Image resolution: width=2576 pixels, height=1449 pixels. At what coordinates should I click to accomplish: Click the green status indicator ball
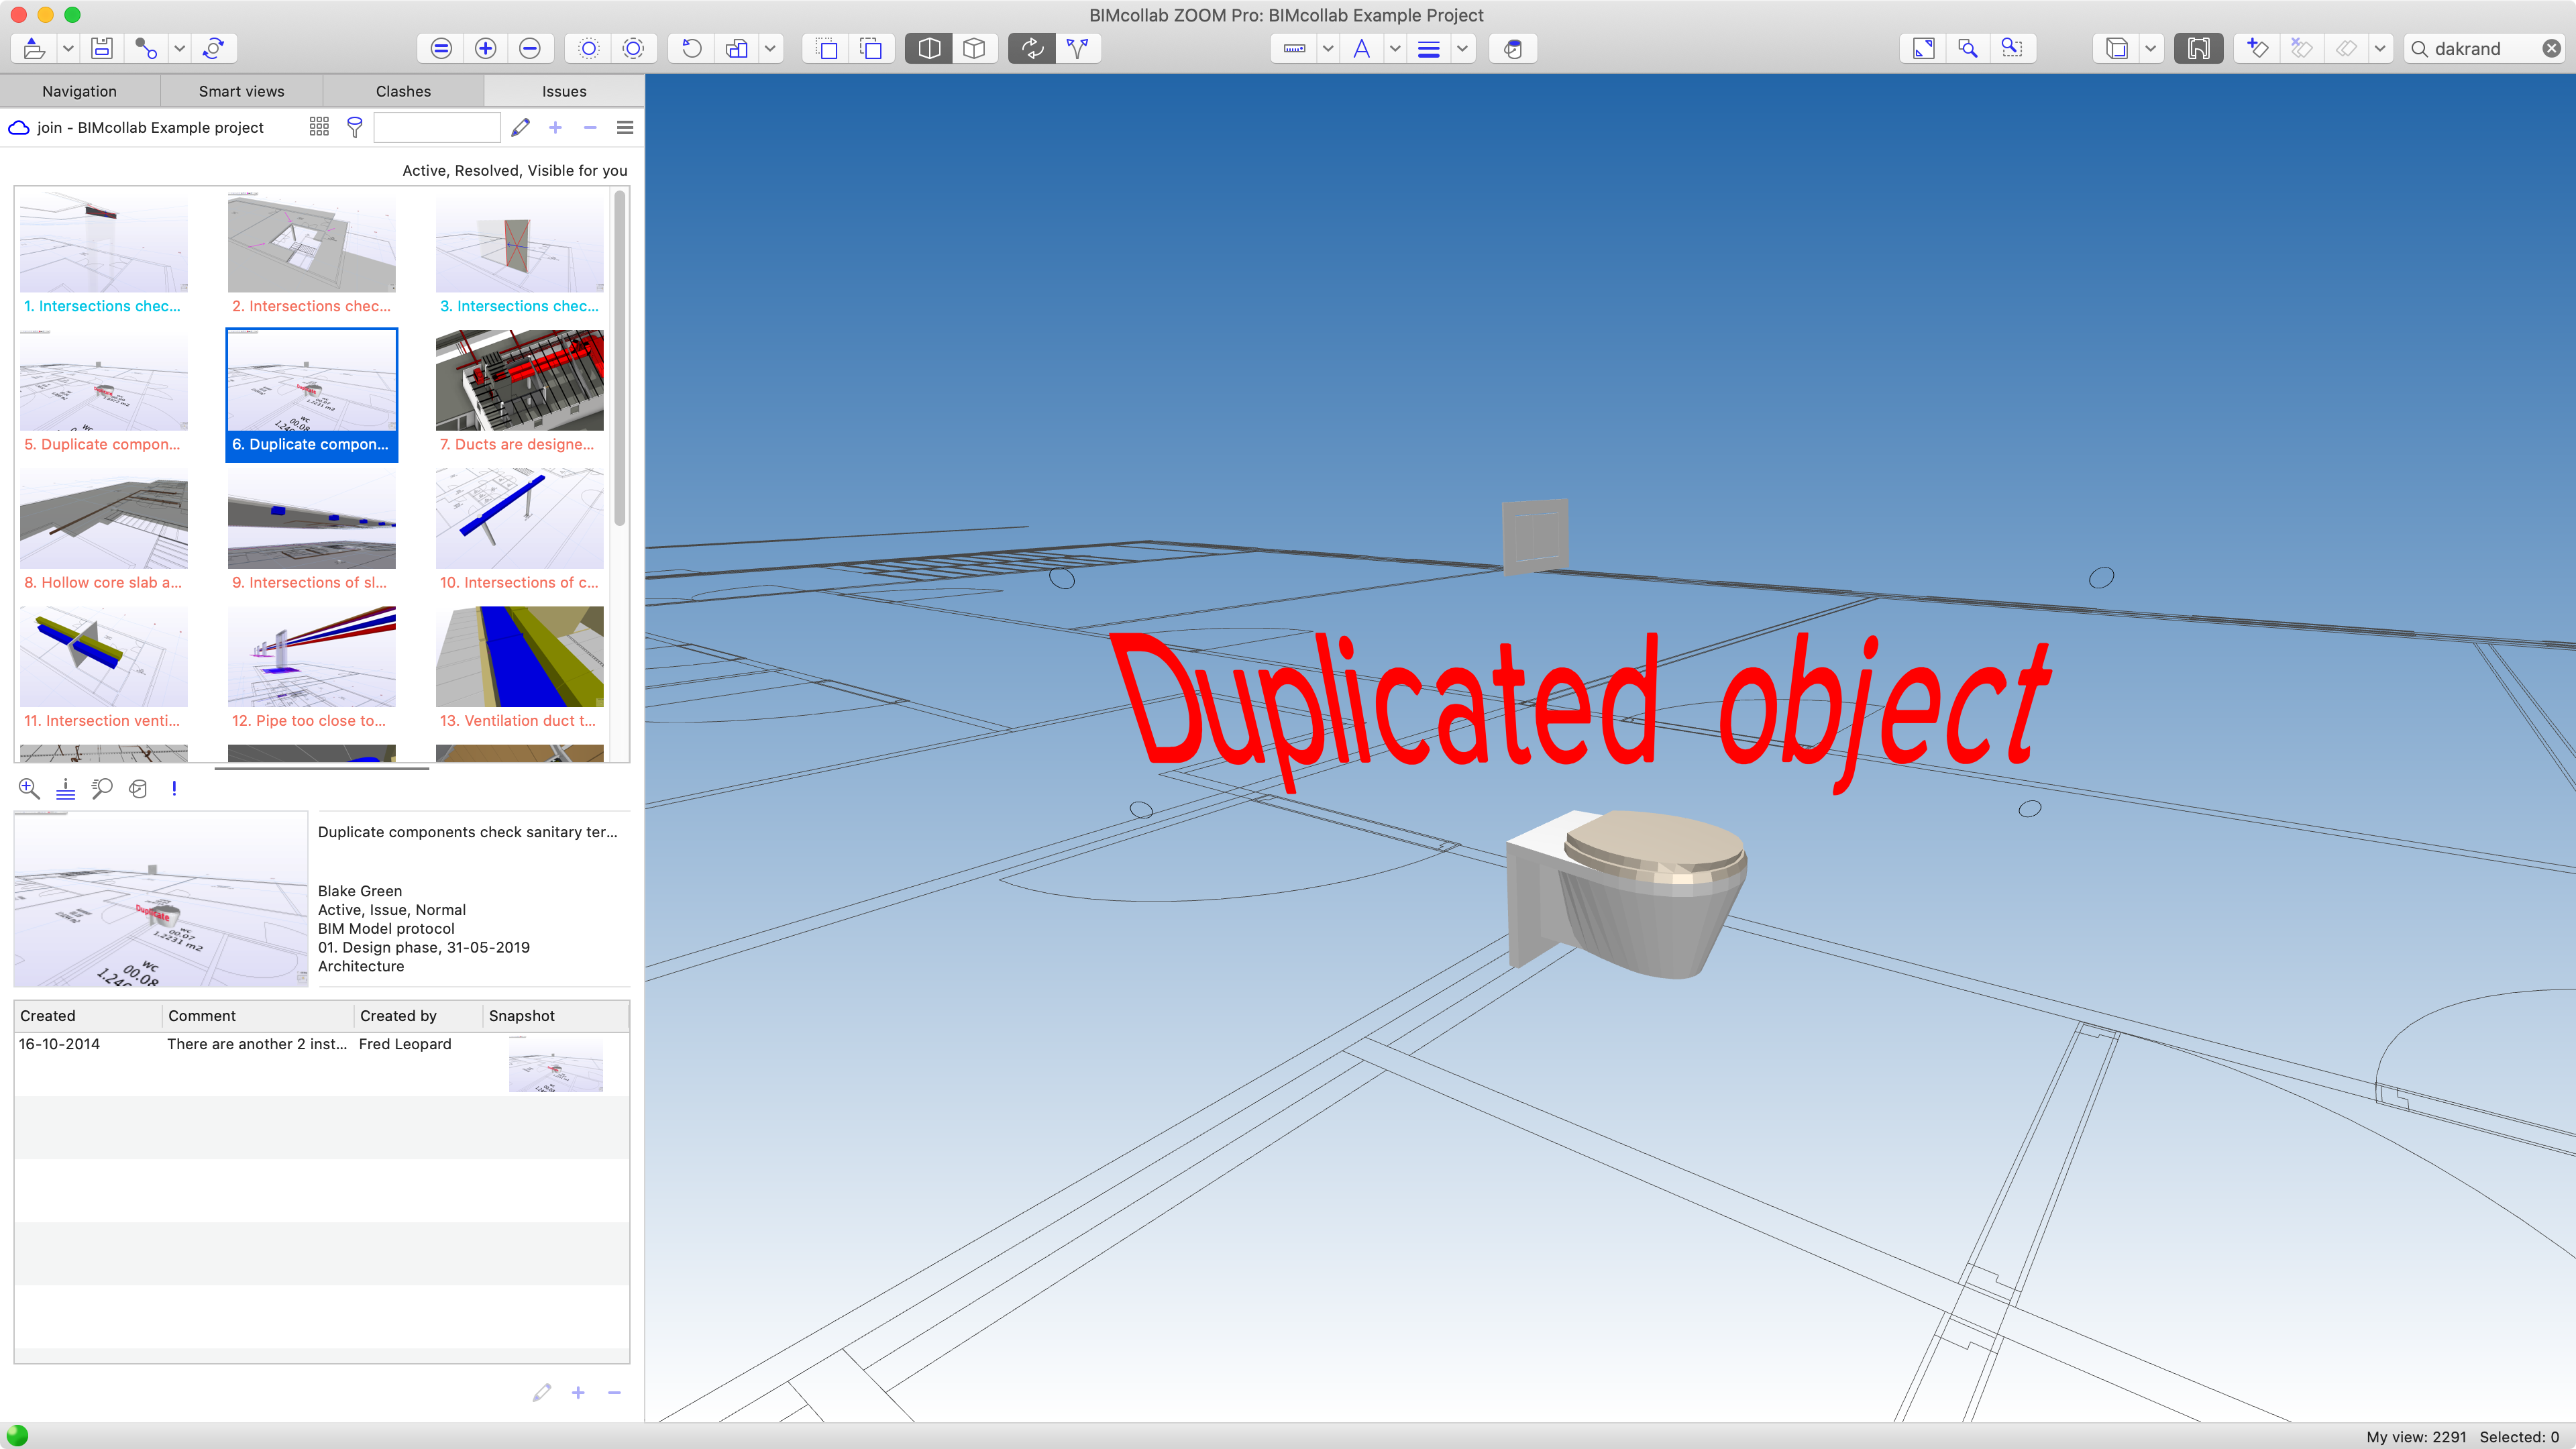[x=17, y=1435]
